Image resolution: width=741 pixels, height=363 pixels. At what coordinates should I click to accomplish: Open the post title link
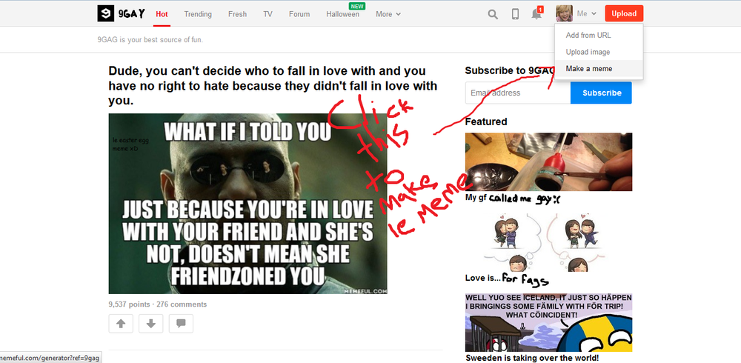point(273,86)
